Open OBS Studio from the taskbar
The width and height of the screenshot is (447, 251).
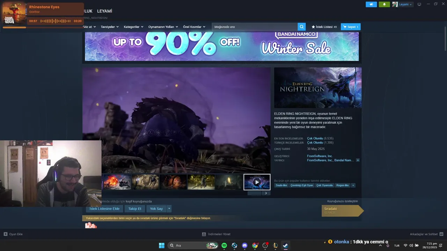(x=265, y=245)
